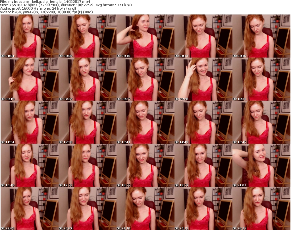This screenshot has height=230, width=291.
Task: Click the frame at timestamp 00:08:25
Action: [x=145, y=79]
